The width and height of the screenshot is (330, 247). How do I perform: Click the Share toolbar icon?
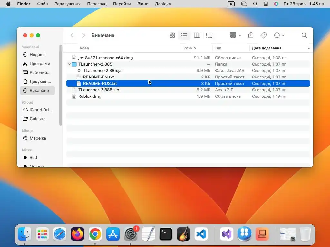pyautogui.click(x=251, y=35)
